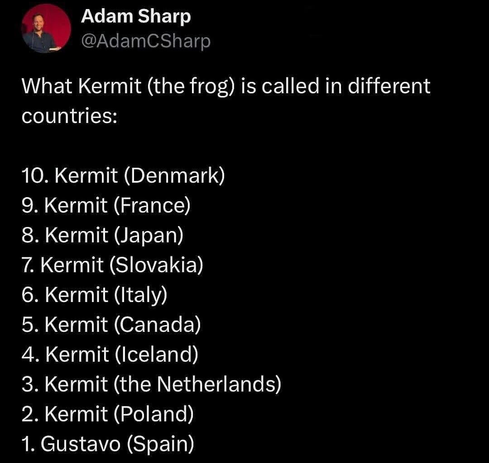The image size is (489, 463).
Task: Select the "10. Kermit (Denmark)" line
Action: (x=123, y=175)
